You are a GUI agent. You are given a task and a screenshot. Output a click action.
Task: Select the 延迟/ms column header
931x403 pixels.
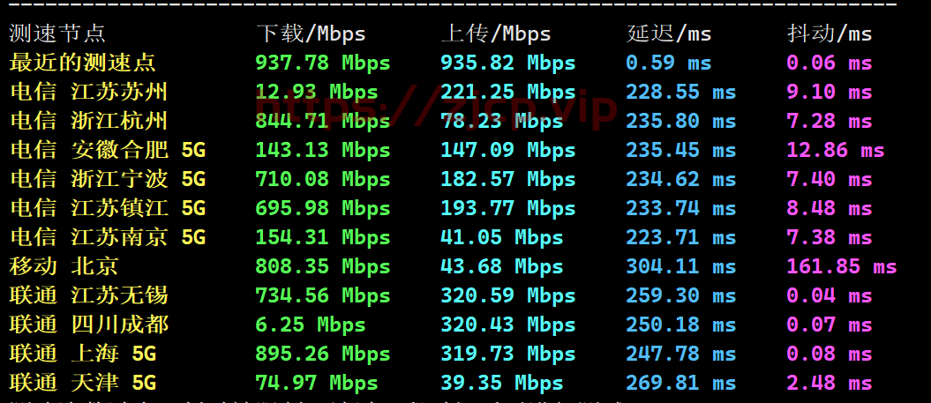[669, 34]
